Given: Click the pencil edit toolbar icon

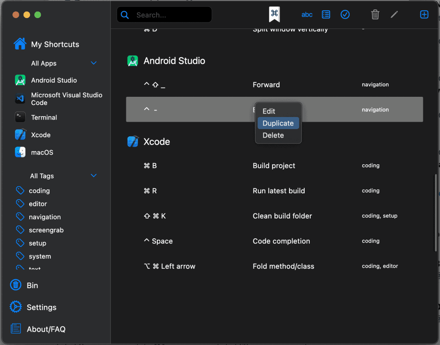Looking at the screenshot, I should pyautogui.click(x=394, y=15).
